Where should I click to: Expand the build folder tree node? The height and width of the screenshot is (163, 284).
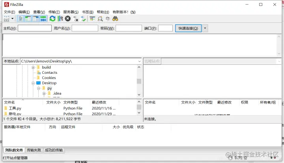33,68
